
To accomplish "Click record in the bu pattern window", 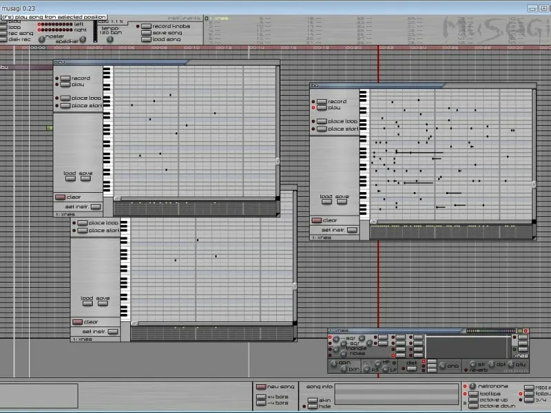I will point(322,101).
